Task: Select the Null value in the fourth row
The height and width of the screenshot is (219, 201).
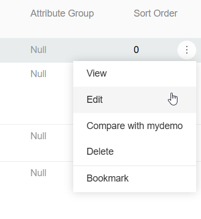Action: click(38, 173)
